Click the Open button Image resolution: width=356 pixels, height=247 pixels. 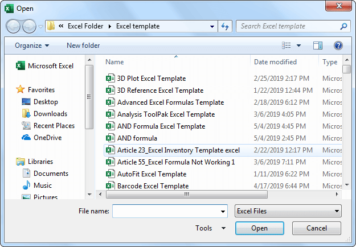pos(260,228)
